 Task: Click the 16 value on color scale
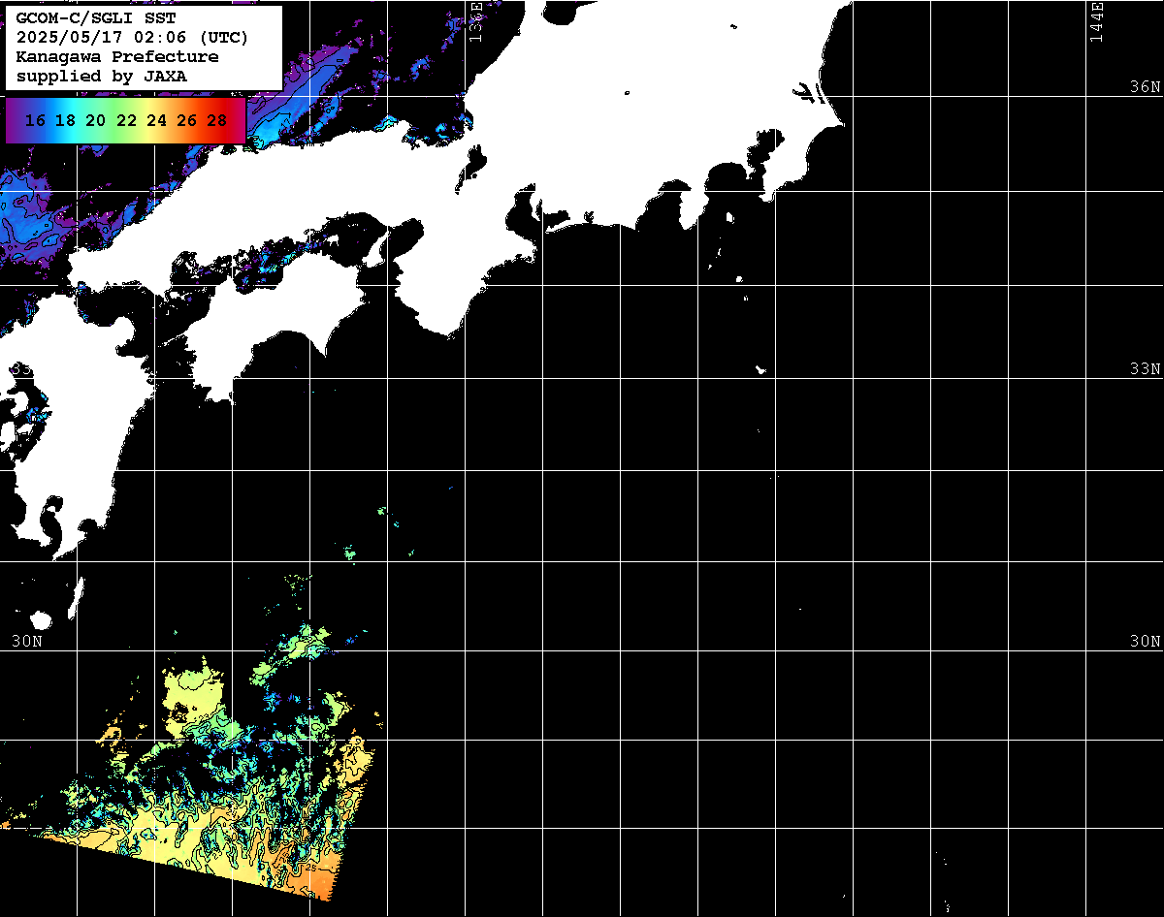pos(35,120)
